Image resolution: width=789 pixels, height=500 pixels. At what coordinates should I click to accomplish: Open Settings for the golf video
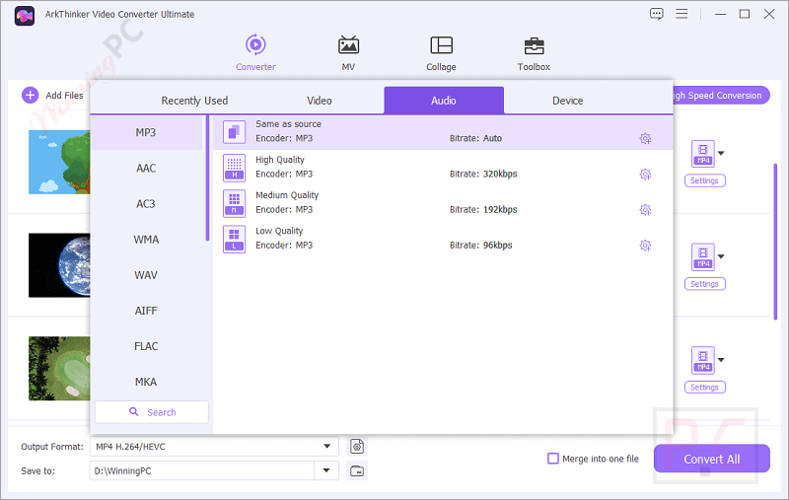pos(704,388)
